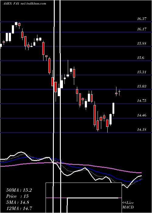The width and height of the screenshot is (152, 213).
Task: Click the 14.75 price level label
Action: (142, 101)
